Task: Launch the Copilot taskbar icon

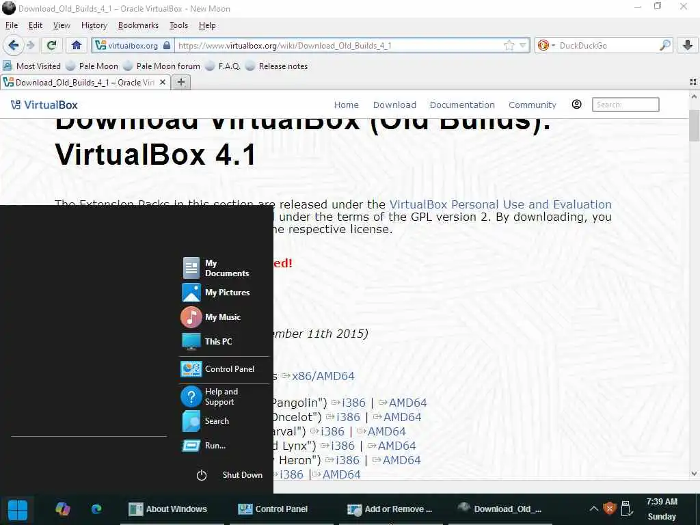Action: (x=62, y=509)
